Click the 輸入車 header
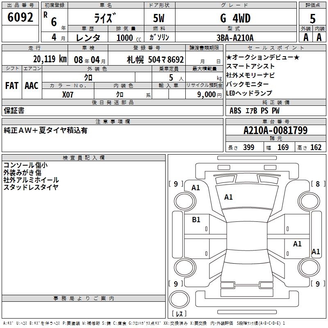Image resolution: width=328 pixels, height=328 pixels. [x=169, y=86]
